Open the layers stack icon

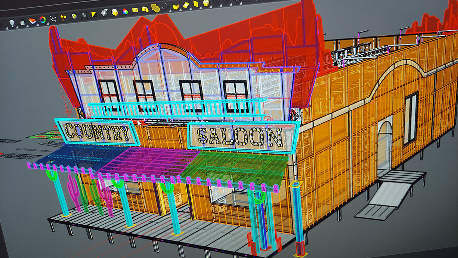click(x=33, y=21)
